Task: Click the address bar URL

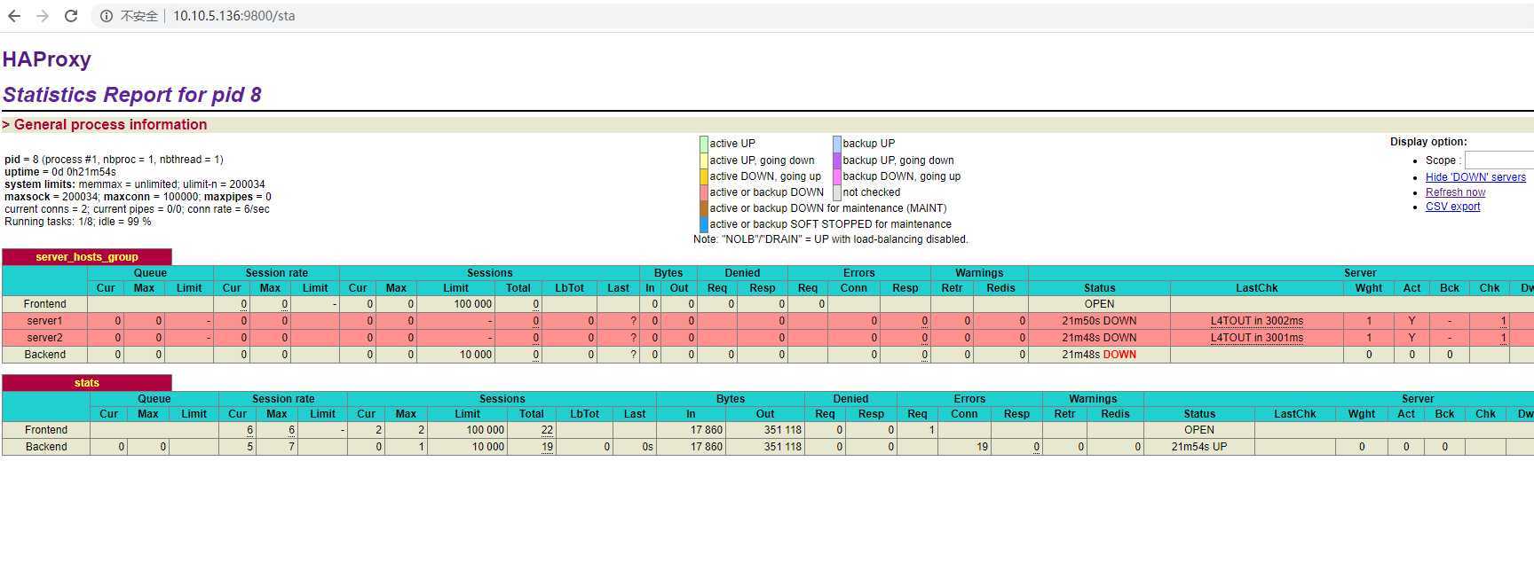Action: point(233,16)
